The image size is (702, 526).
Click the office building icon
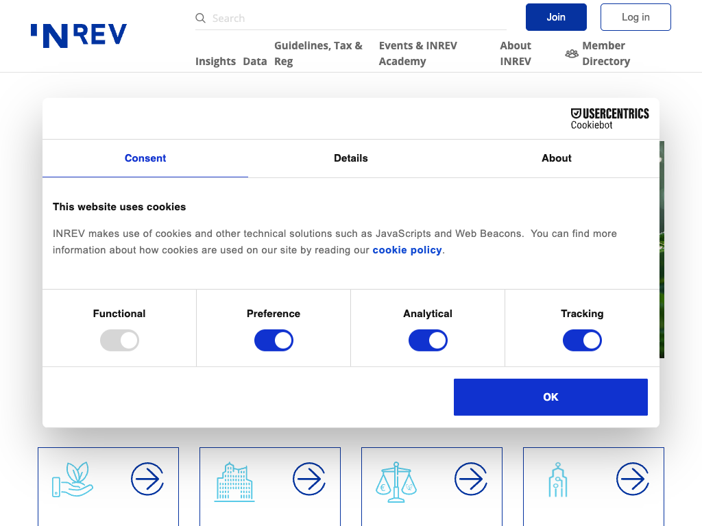(234, 481)
